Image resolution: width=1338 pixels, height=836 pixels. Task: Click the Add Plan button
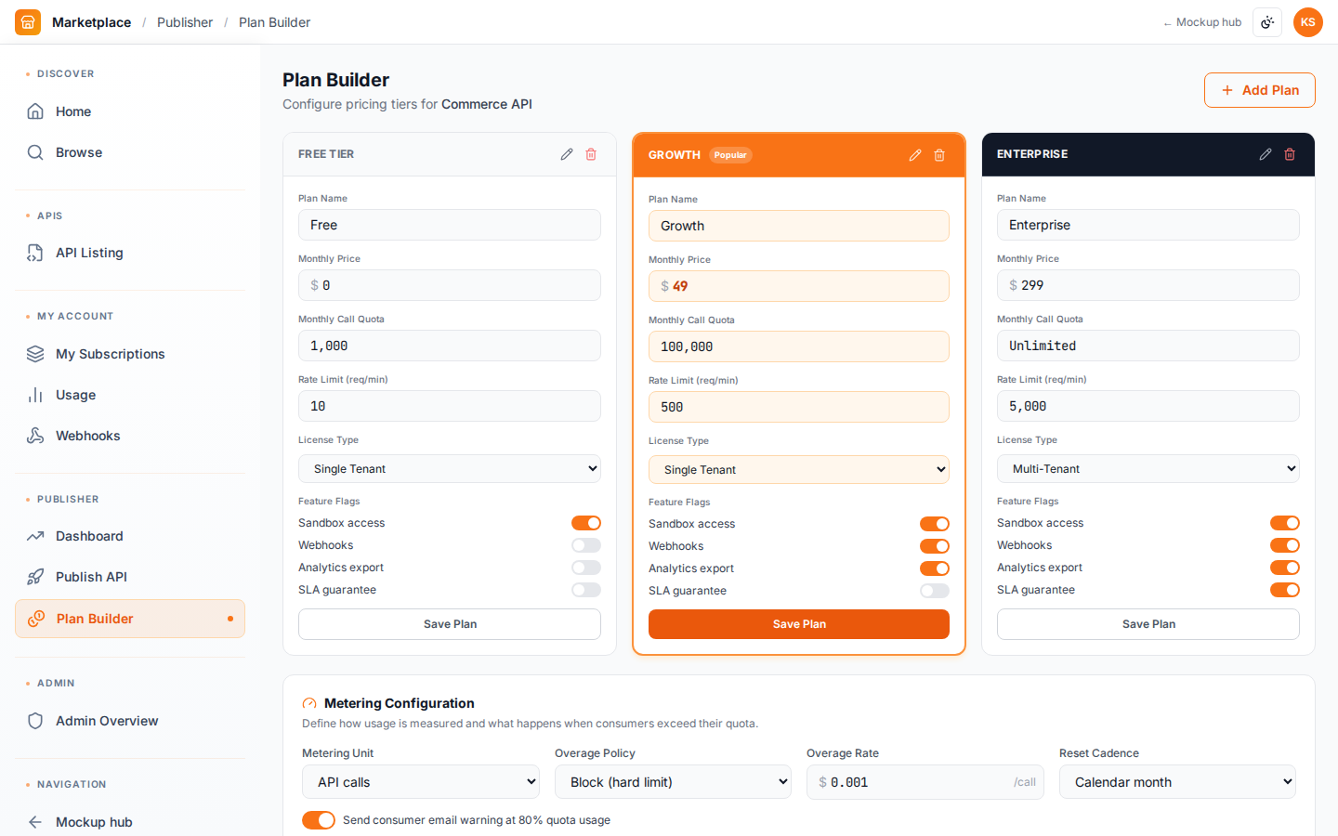tap(1260, 90)
